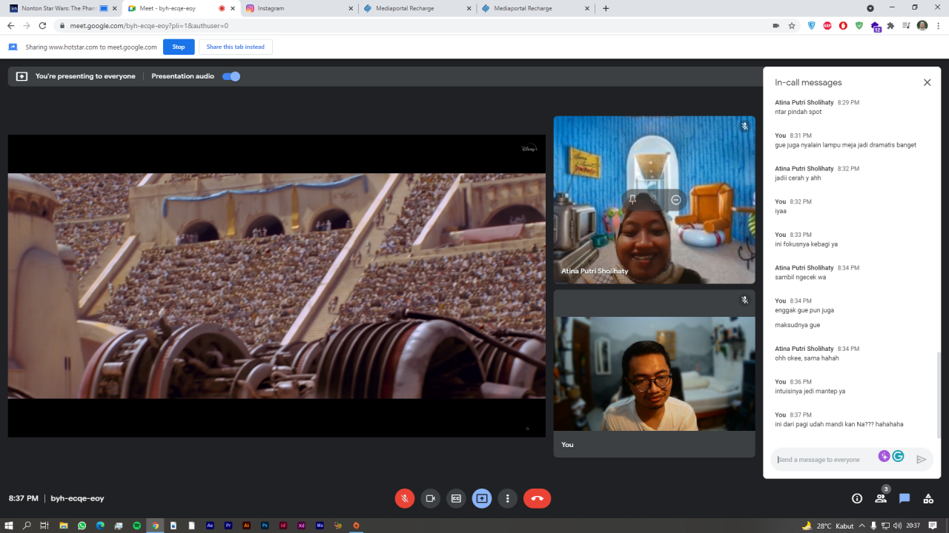Open the meeting details info icon
The width and height of the screenshot is (949, 533).
coord(857,498)
